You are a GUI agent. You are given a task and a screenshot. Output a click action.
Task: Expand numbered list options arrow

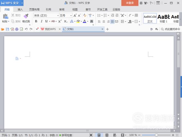click(x=108, y=15)
